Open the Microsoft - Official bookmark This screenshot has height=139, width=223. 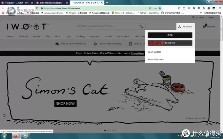tap(123, 13)
